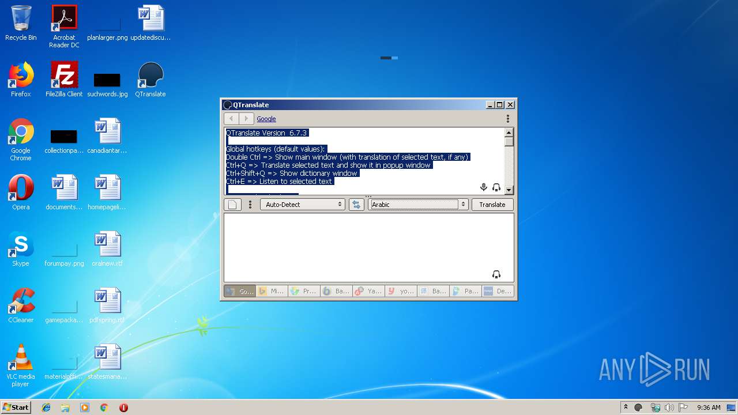
Task: Listen to translation via headphones icon
Action: [x=496, y=274]
